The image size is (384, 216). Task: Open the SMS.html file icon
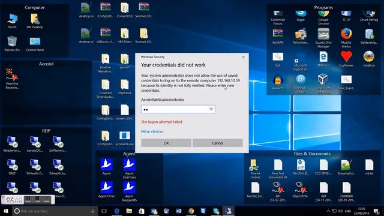323,59
